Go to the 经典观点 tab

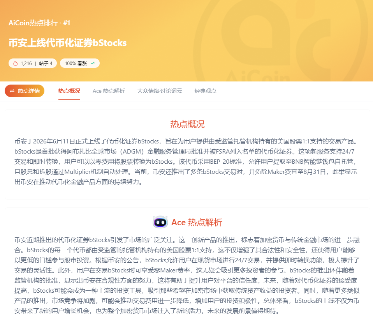click(205, 91)
